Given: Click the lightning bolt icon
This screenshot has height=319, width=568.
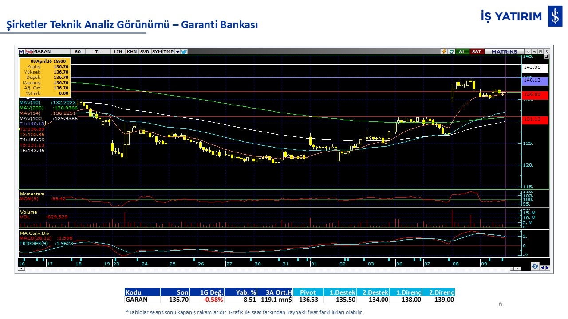Looking at the screenshot, I should pos(443,52).
